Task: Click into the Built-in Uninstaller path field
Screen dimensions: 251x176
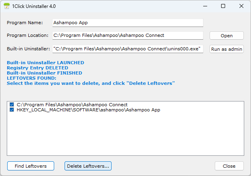Action: pyautogui.click(x=128, y=49)
